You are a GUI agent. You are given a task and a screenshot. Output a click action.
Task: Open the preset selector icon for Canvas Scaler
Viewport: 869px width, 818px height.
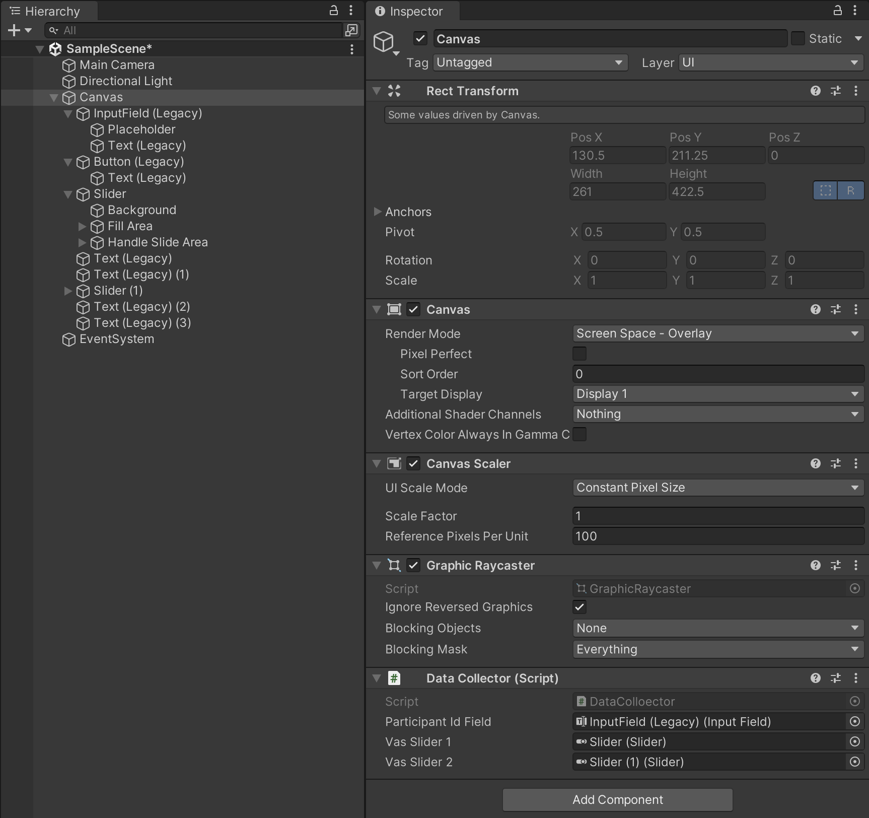[x=836, y=463]
